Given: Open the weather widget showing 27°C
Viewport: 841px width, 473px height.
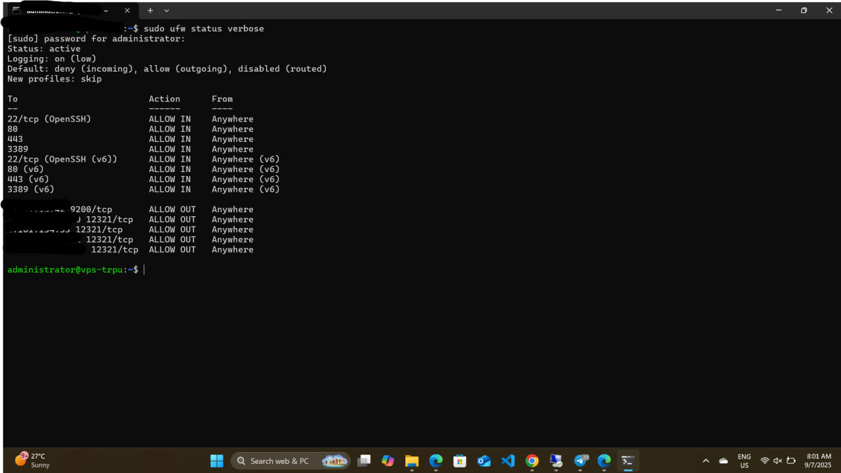Looking at the screenshot, I should coord(33,461).
